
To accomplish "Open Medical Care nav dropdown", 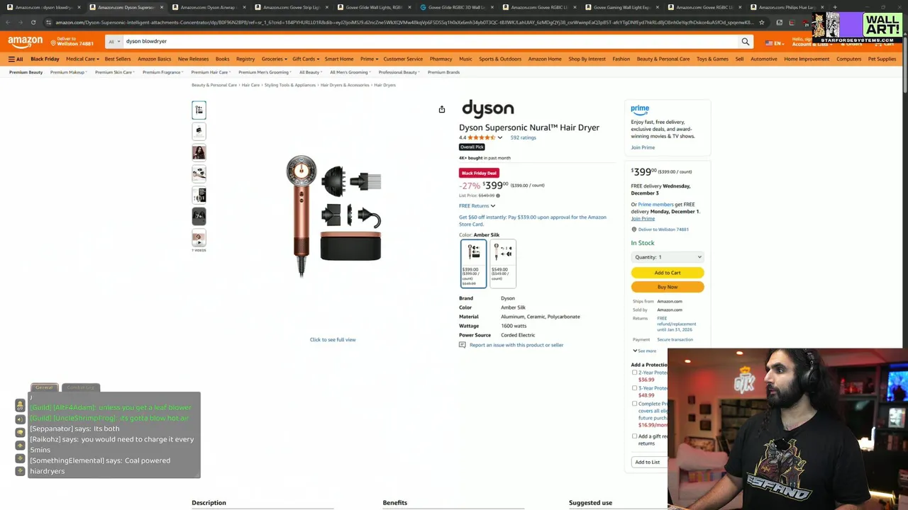I will click(82, 59).
